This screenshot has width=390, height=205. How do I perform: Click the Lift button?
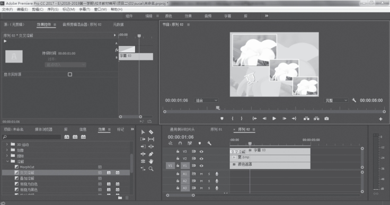coord(306,119)
